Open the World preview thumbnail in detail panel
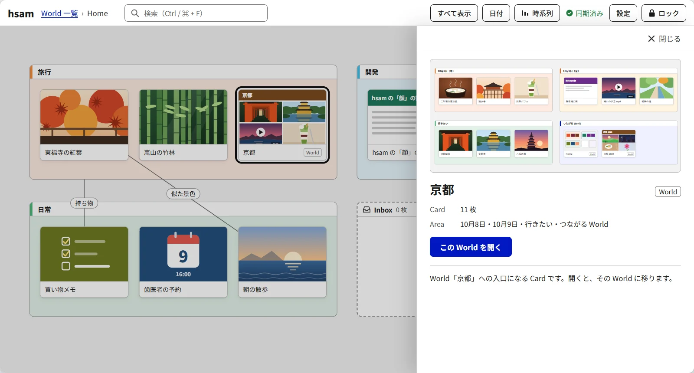 (555, 116)
